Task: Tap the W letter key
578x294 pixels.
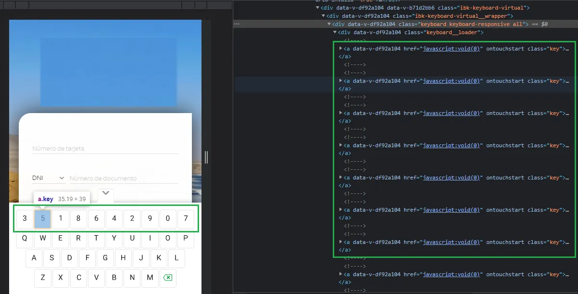Action: pos(43,239)
